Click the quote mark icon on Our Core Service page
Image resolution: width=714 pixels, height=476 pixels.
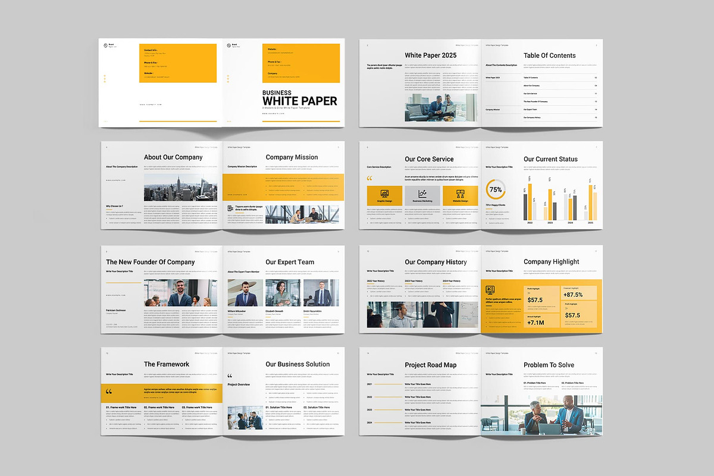pyautogui.click(x=369, y=178)
